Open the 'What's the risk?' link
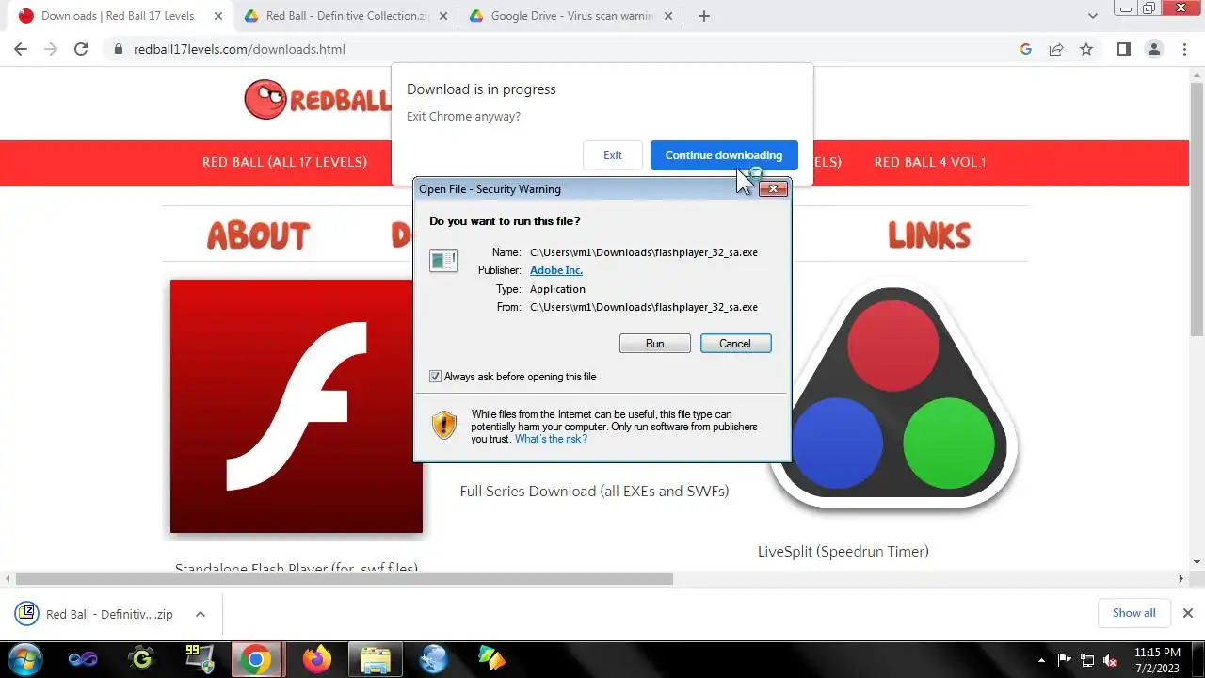 click(x=551, y=439)
